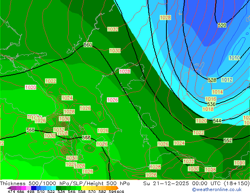250x193 pixels.
Task: Click the 1030 isobar label below the 560 label
Action: (115, 51)
